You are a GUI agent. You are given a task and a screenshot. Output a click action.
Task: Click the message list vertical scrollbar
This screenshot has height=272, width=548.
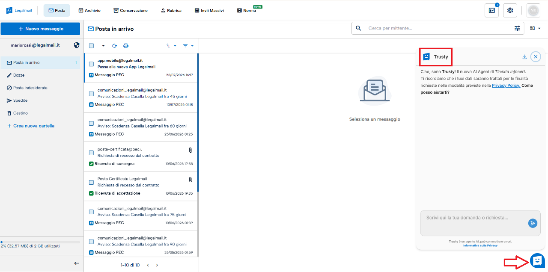tap(198, 123)
